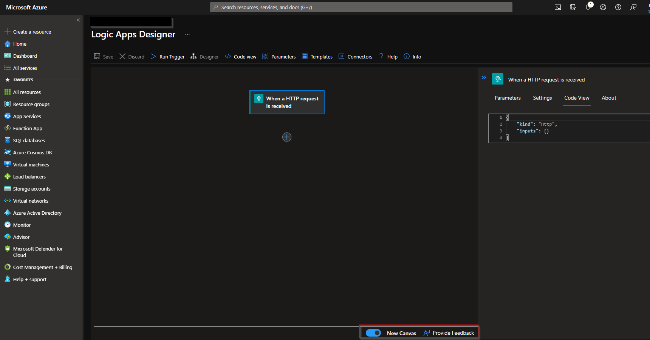This screenshot has width=650, height=340.
Task: Toggle the New Canvas switch
Action: 373,333
